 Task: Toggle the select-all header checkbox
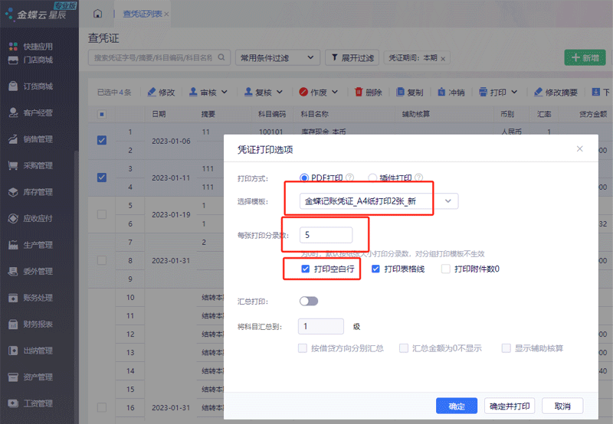point(102,114)
